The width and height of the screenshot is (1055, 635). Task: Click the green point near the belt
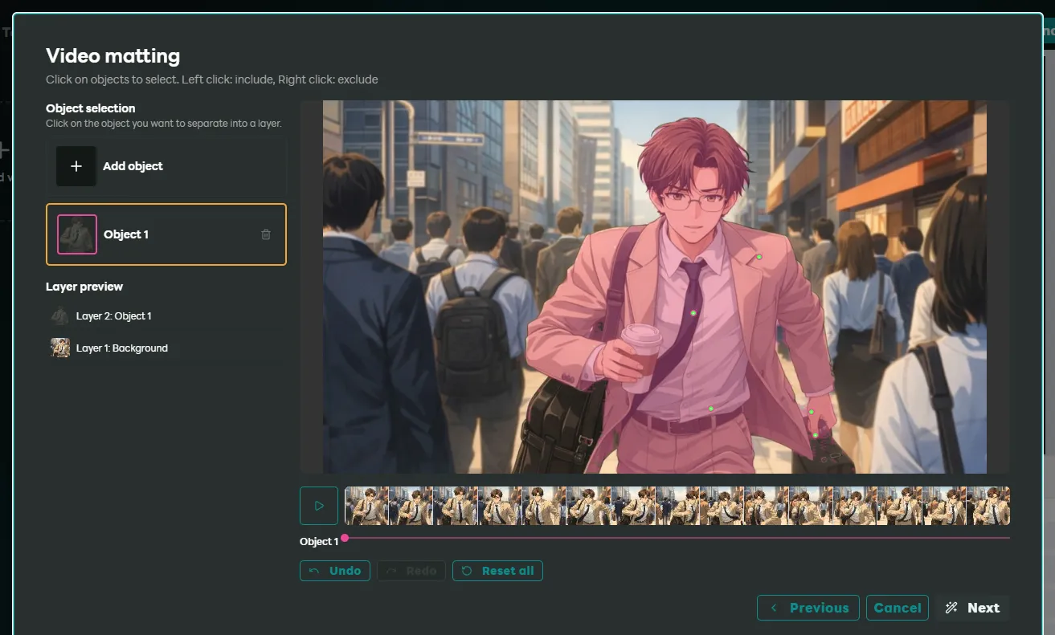(711, 409)
